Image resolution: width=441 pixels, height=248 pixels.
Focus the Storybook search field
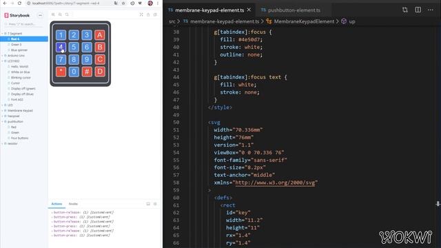23,25
